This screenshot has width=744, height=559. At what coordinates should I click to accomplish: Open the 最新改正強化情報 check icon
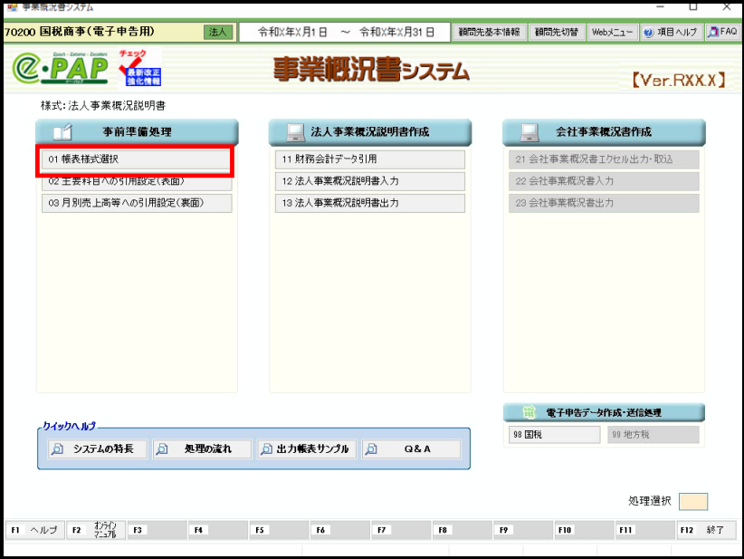tap(139, 67)
